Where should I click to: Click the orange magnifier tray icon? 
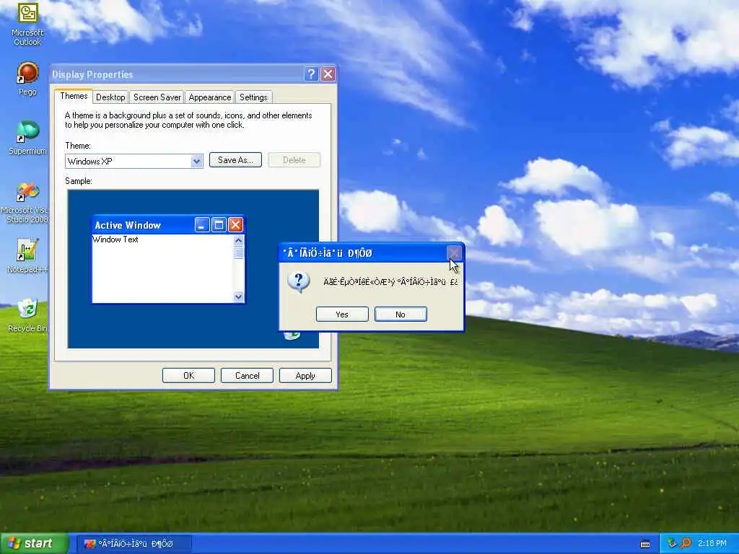(x=686, y=543)
